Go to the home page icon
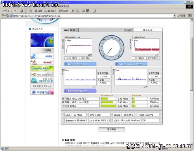This screenshot has height=151, width=194. [x=30, y=11]
